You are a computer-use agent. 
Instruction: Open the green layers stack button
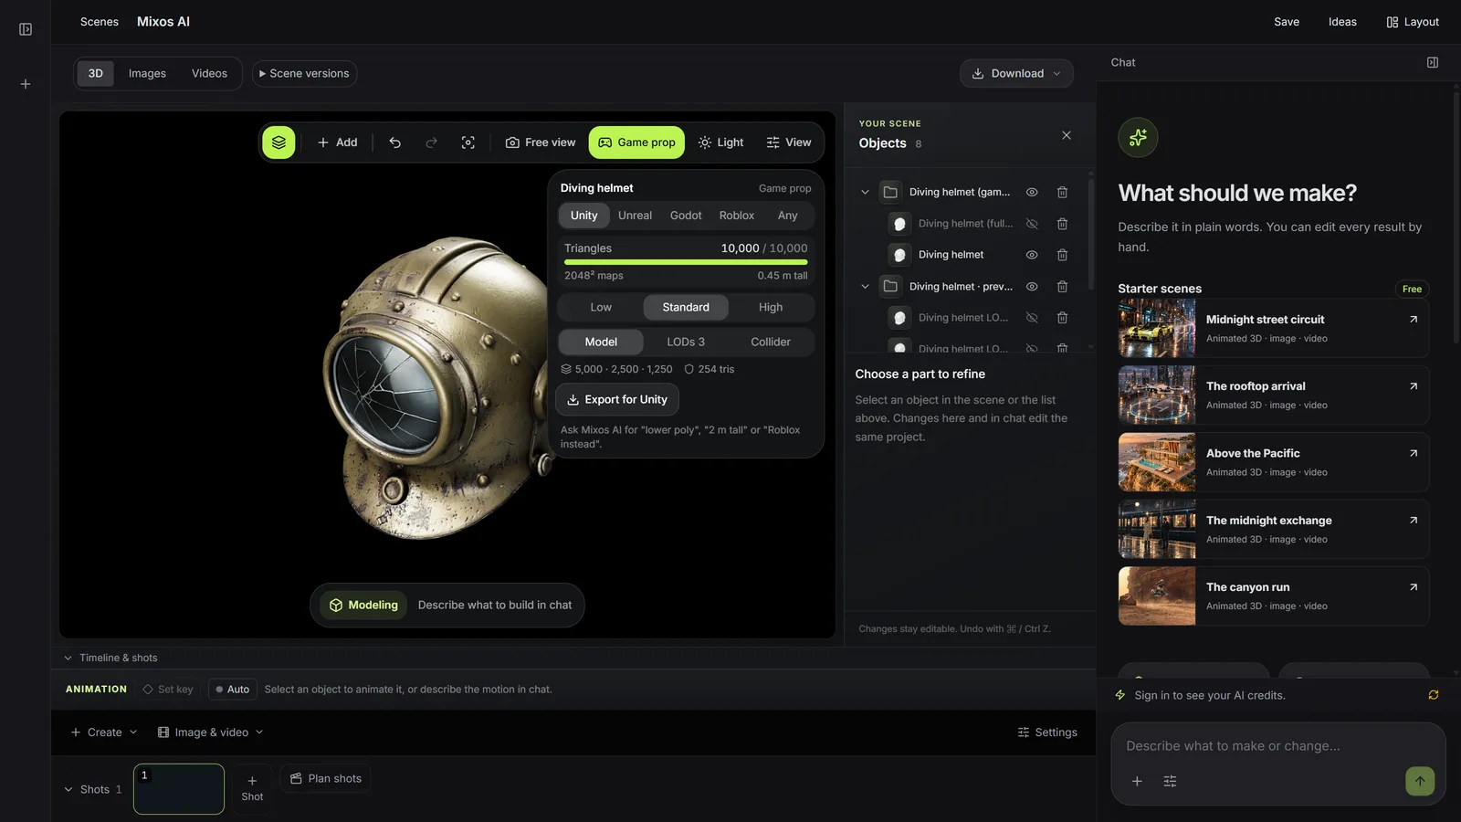point(279,142)
